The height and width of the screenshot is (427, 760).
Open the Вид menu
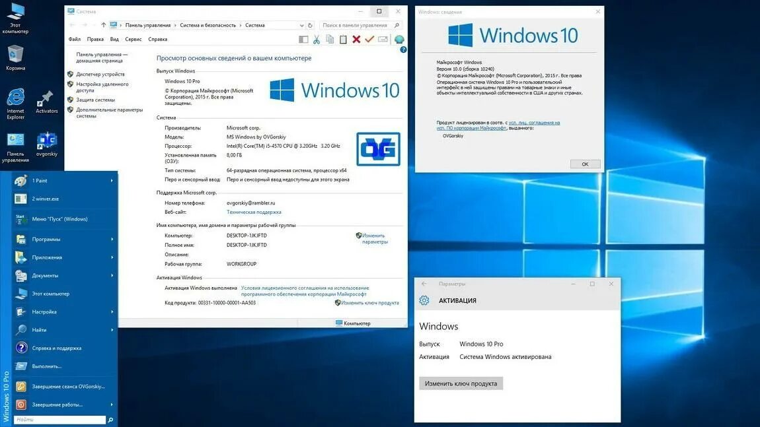(114, 39)
